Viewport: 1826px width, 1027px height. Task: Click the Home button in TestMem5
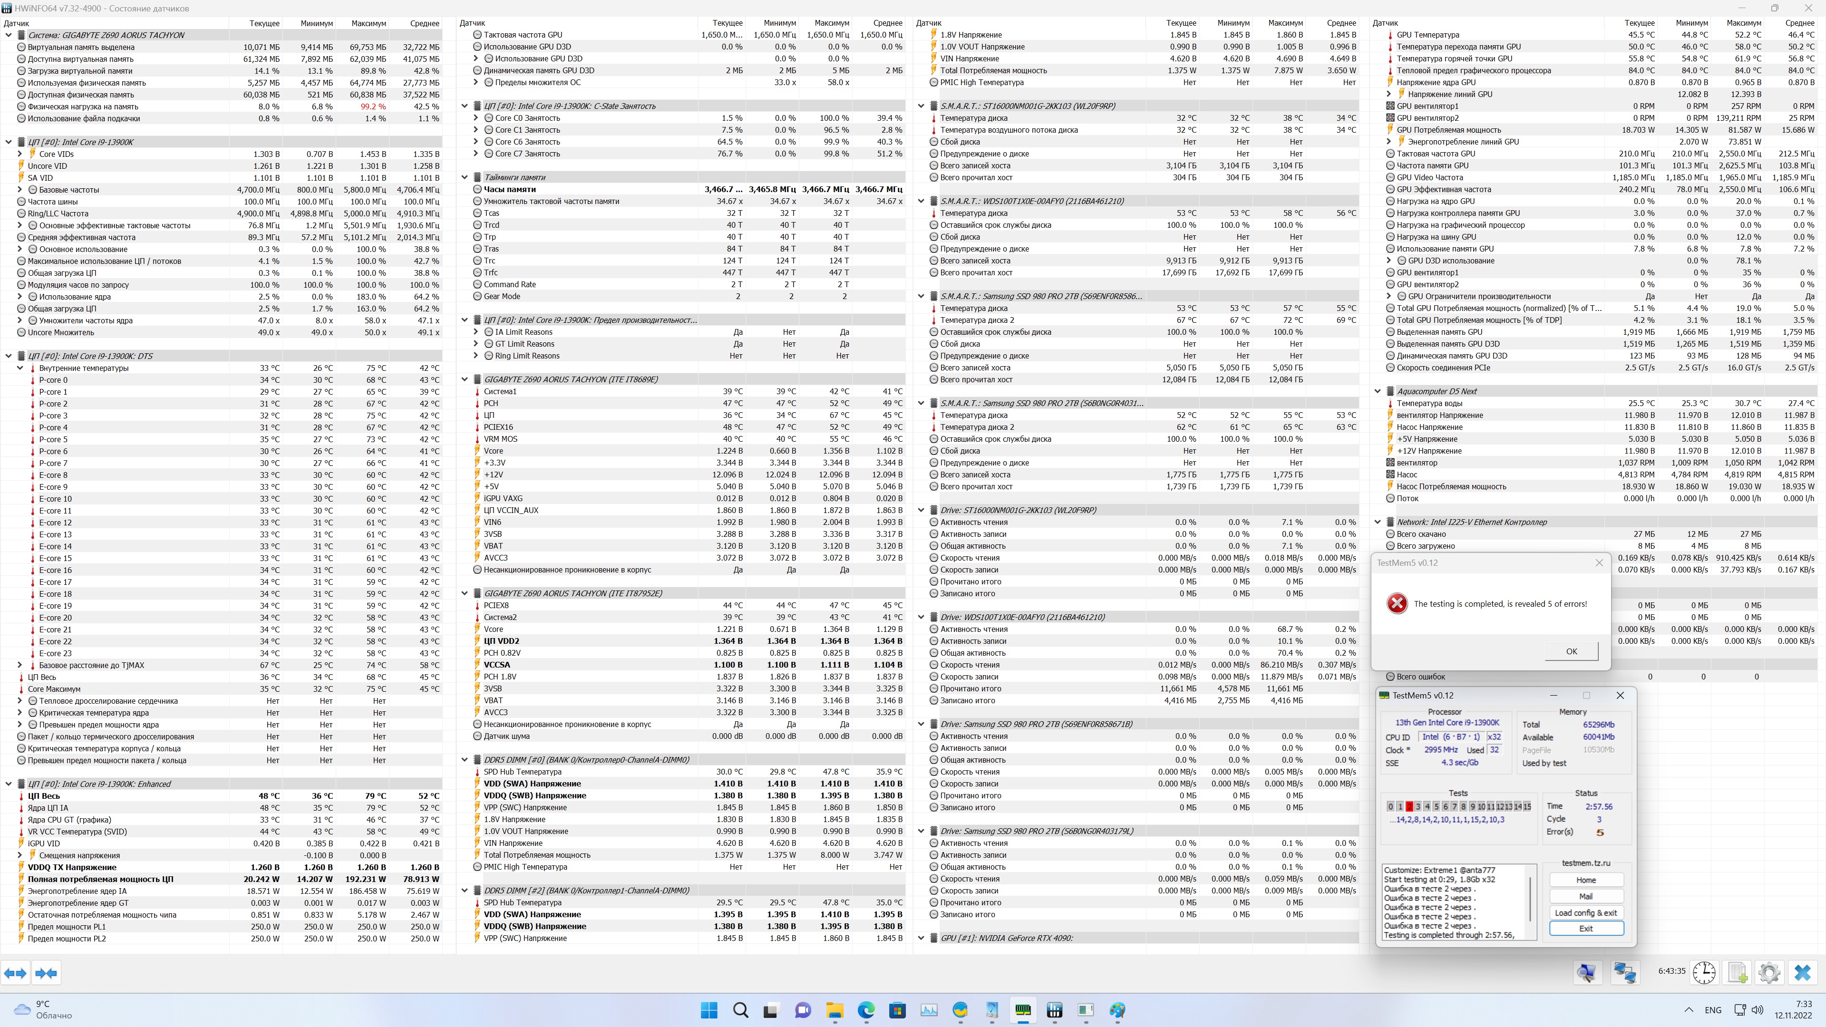point(1586,880)
